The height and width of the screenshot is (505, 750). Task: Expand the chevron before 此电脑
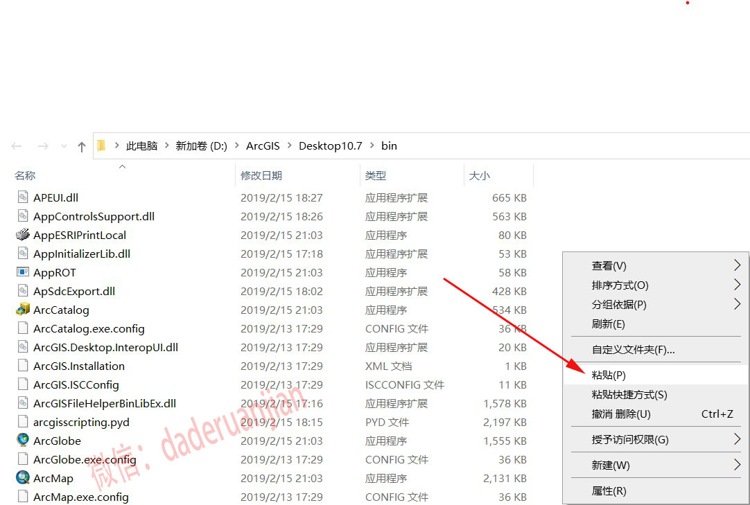point(116,145)
